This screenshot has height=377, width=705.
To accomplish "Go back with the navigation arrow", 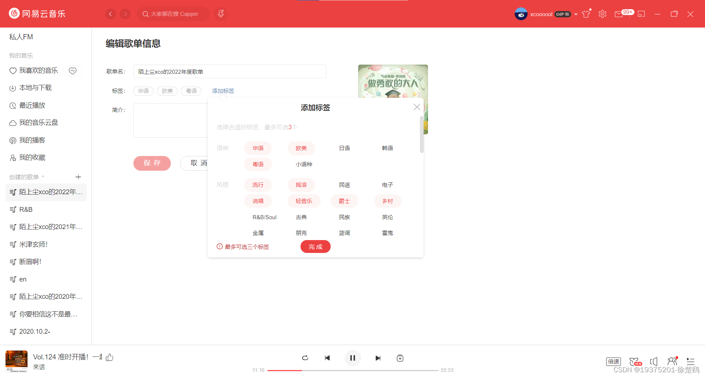I will 110,14.
